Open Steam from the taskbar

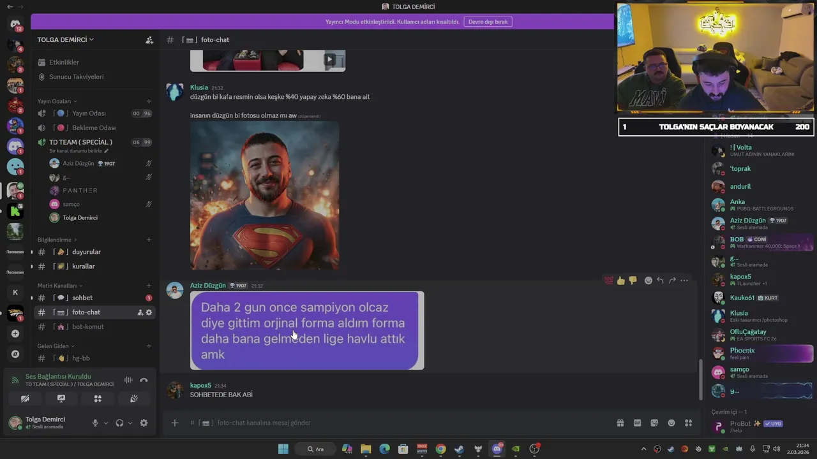[x=459, y=449]
